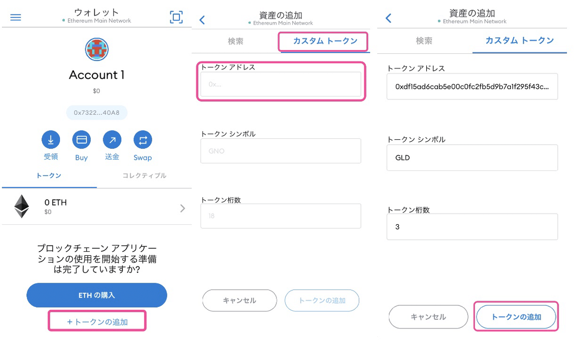Screen dimensions: 576x340
Task: Open the Swap icon on the wallet screen
Action: [143, 140]
